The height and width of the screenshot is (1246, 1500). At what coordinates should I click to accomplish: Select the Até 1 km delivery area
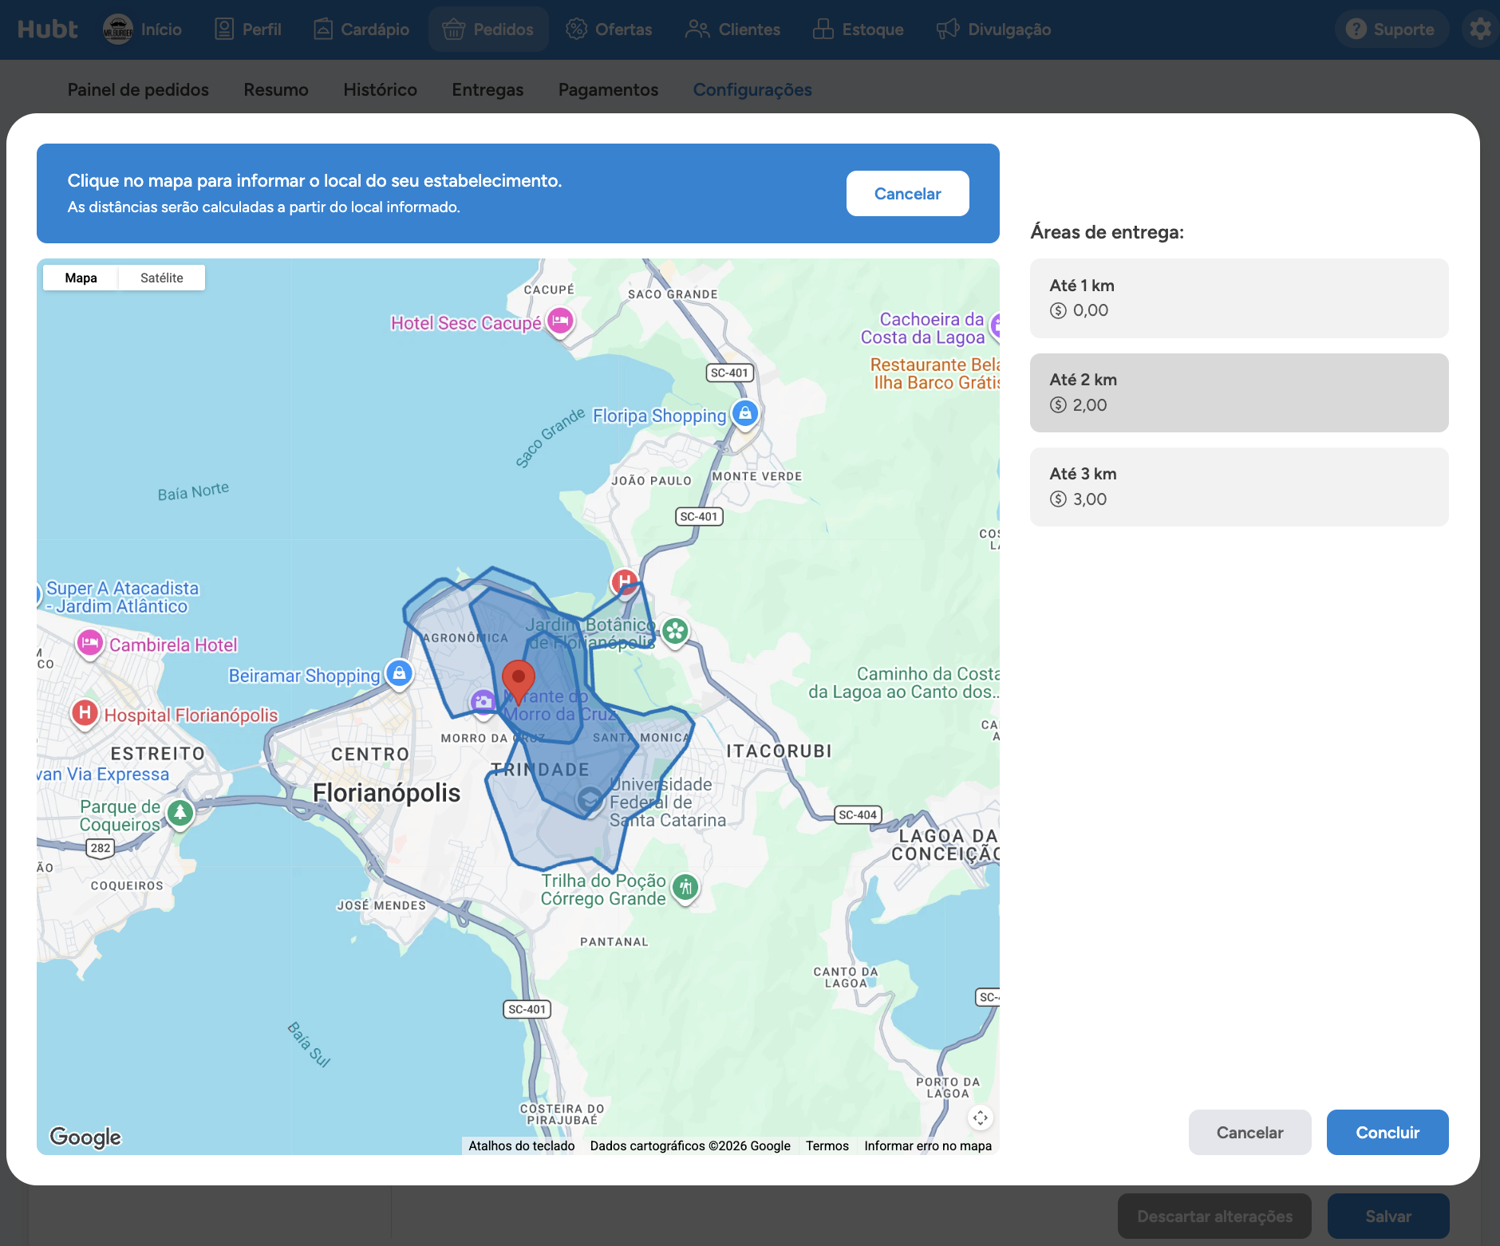pyautogui.click(x=1239, y=298)
